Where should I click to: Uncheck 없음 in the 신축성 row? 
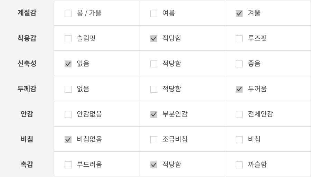click(x=68, y=64)
